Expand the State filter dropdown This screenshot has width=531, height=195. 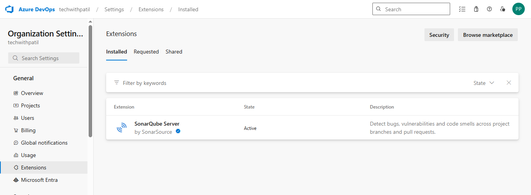tap(484, 83)
